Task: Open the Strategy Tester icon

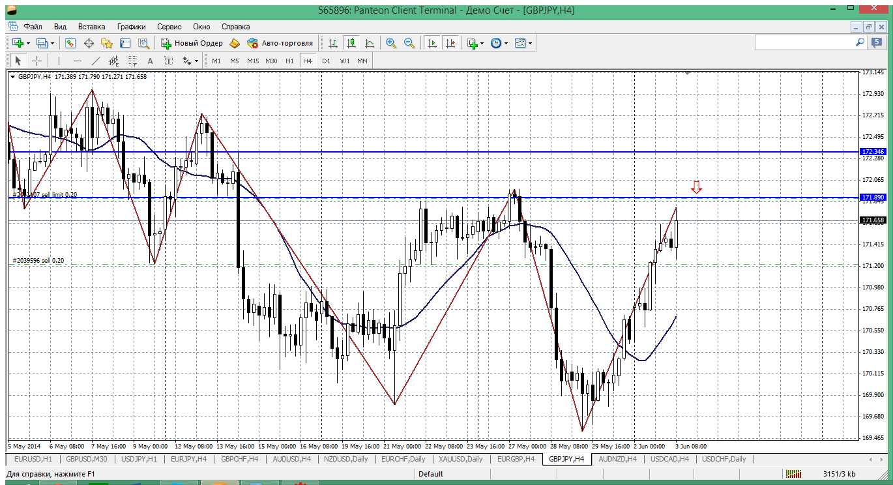Action: coord(144,43)
